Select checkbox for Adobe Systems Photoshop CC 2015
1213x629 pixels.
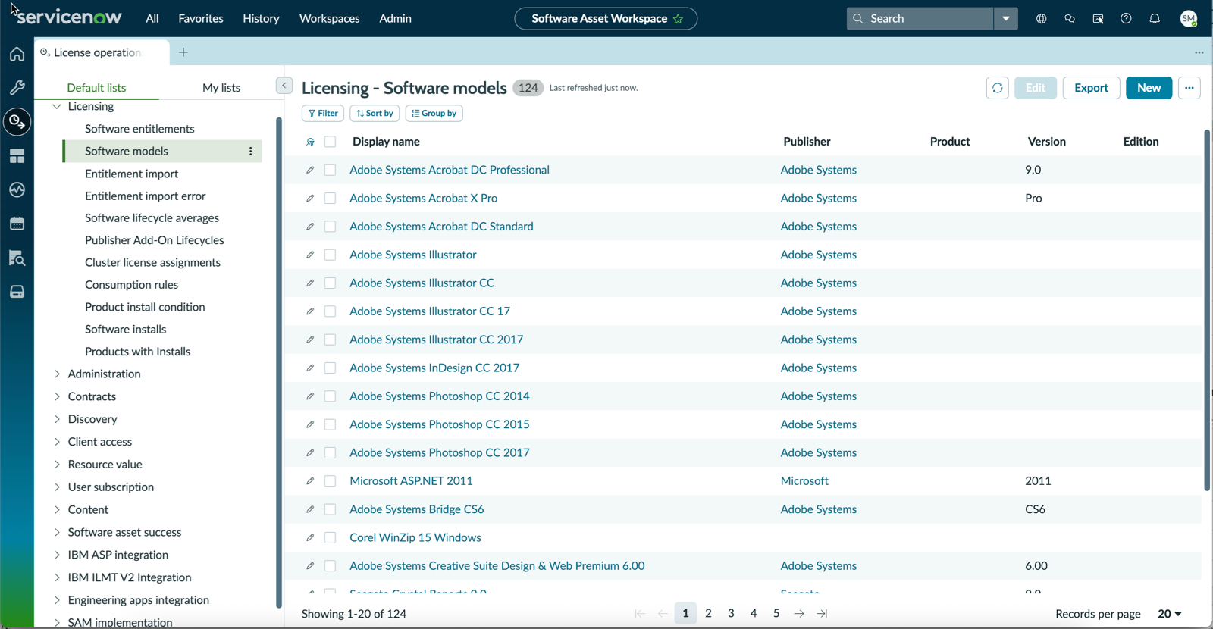coord(330,424)
